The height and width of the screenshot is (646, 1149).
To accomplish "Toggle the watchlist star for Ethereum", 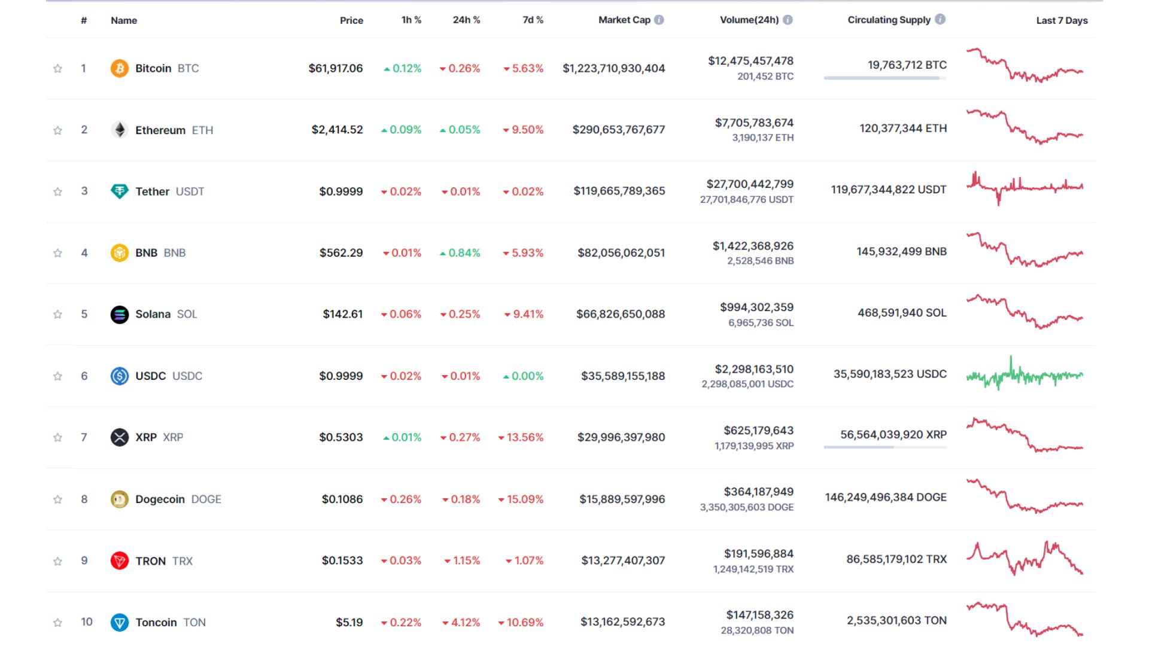I will click(x=57, y=130).
